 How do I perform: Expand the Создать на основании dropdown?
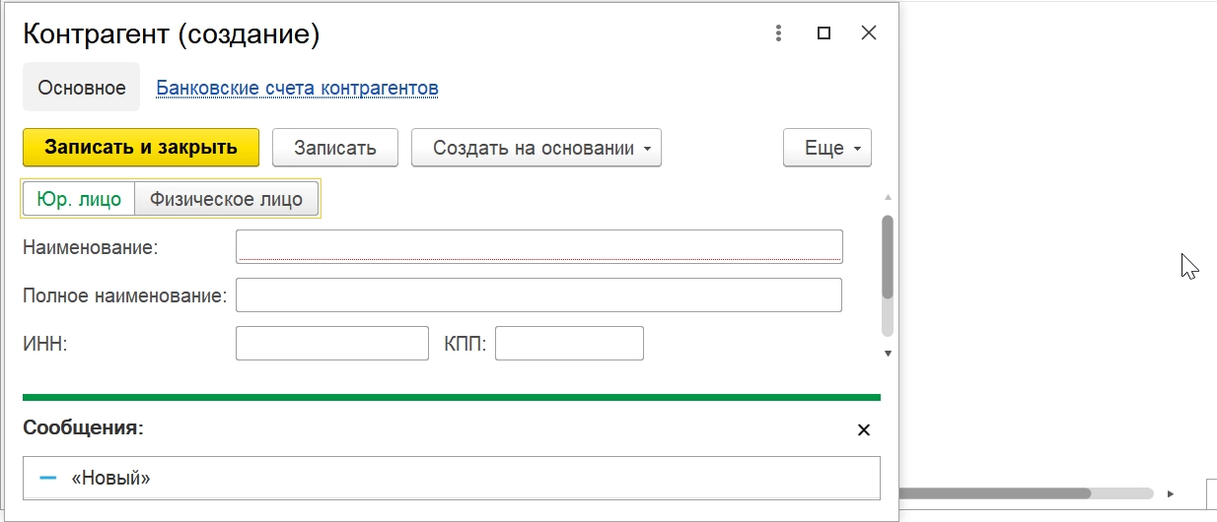click(536, 148)
